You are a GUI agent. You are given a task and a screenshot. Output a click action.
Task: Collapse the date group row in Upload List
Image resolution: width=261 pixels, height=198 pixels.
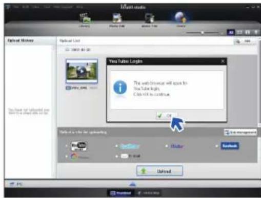67,50
